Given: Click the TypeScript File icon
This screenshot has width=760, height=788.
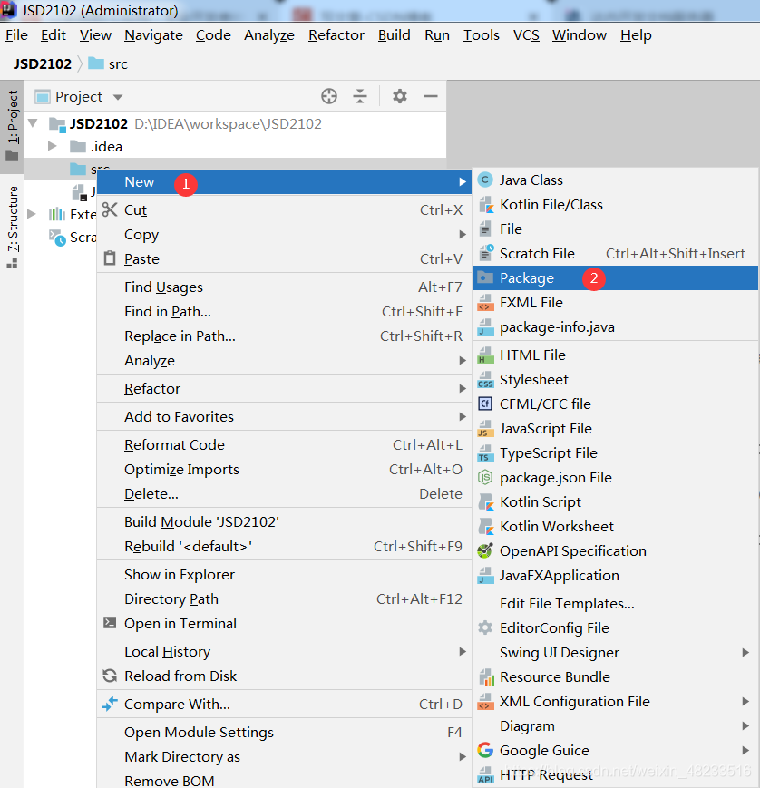Looking at the screenshot, I should [x=485, y=453].
